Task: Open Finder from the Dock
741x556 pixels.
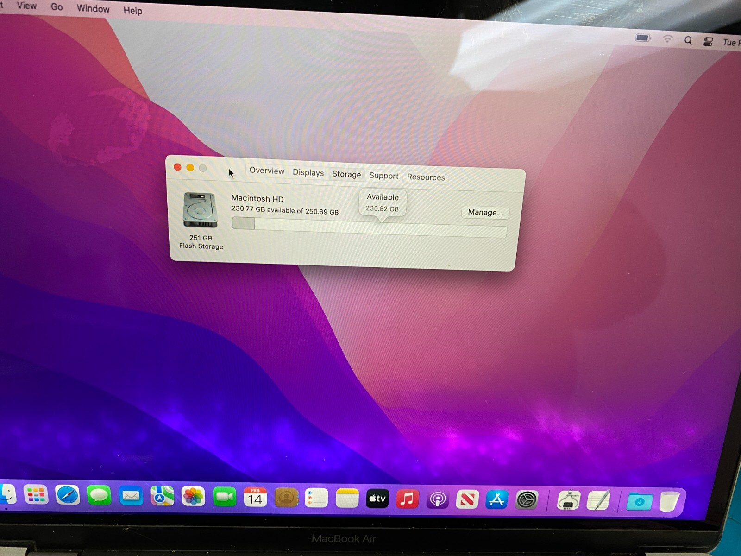Action: point(7,495)
